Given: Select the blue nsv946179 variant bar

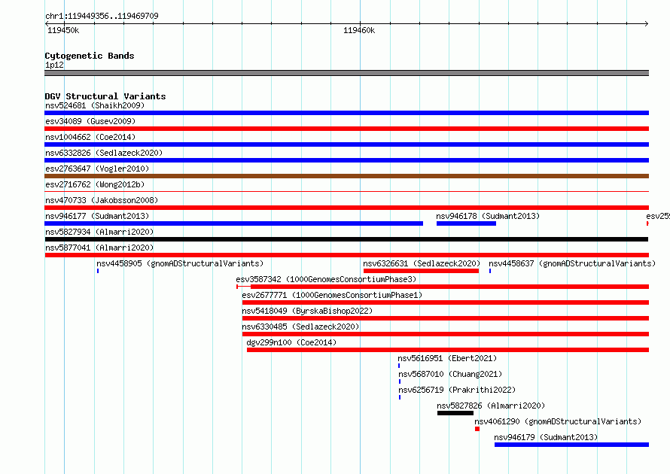Looking at the screenshot, I should pyautogui.click(x=571, y=445).
